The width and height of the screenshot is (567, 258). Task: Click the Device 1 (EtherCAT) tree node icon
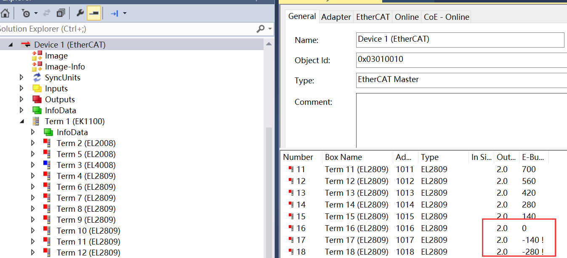pos(26,45)
